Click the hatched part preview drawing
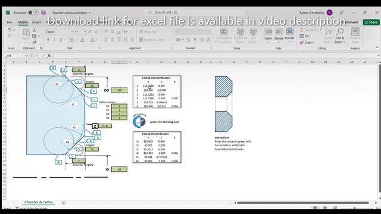 click(x=224, y=104)
